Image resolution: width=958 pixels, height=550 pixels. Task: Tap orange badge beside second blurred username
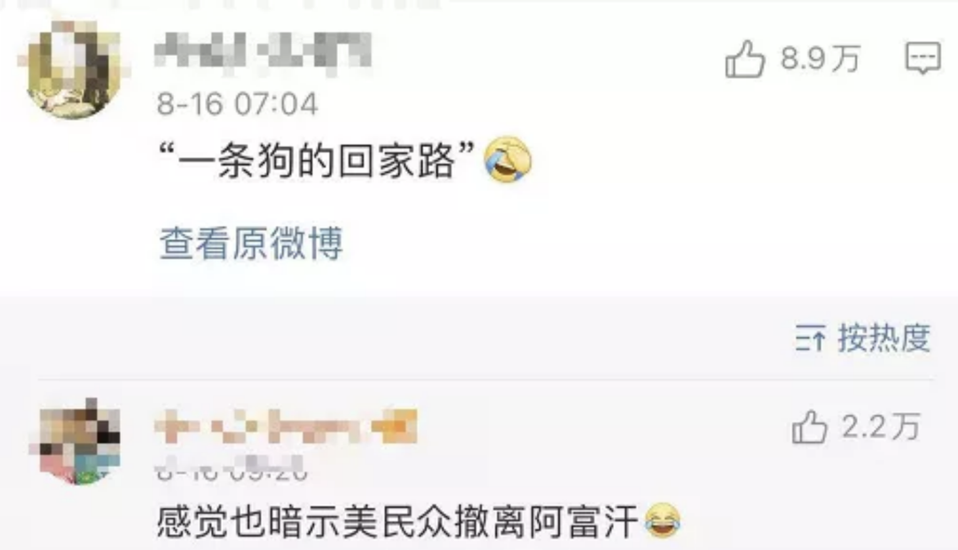396,426
